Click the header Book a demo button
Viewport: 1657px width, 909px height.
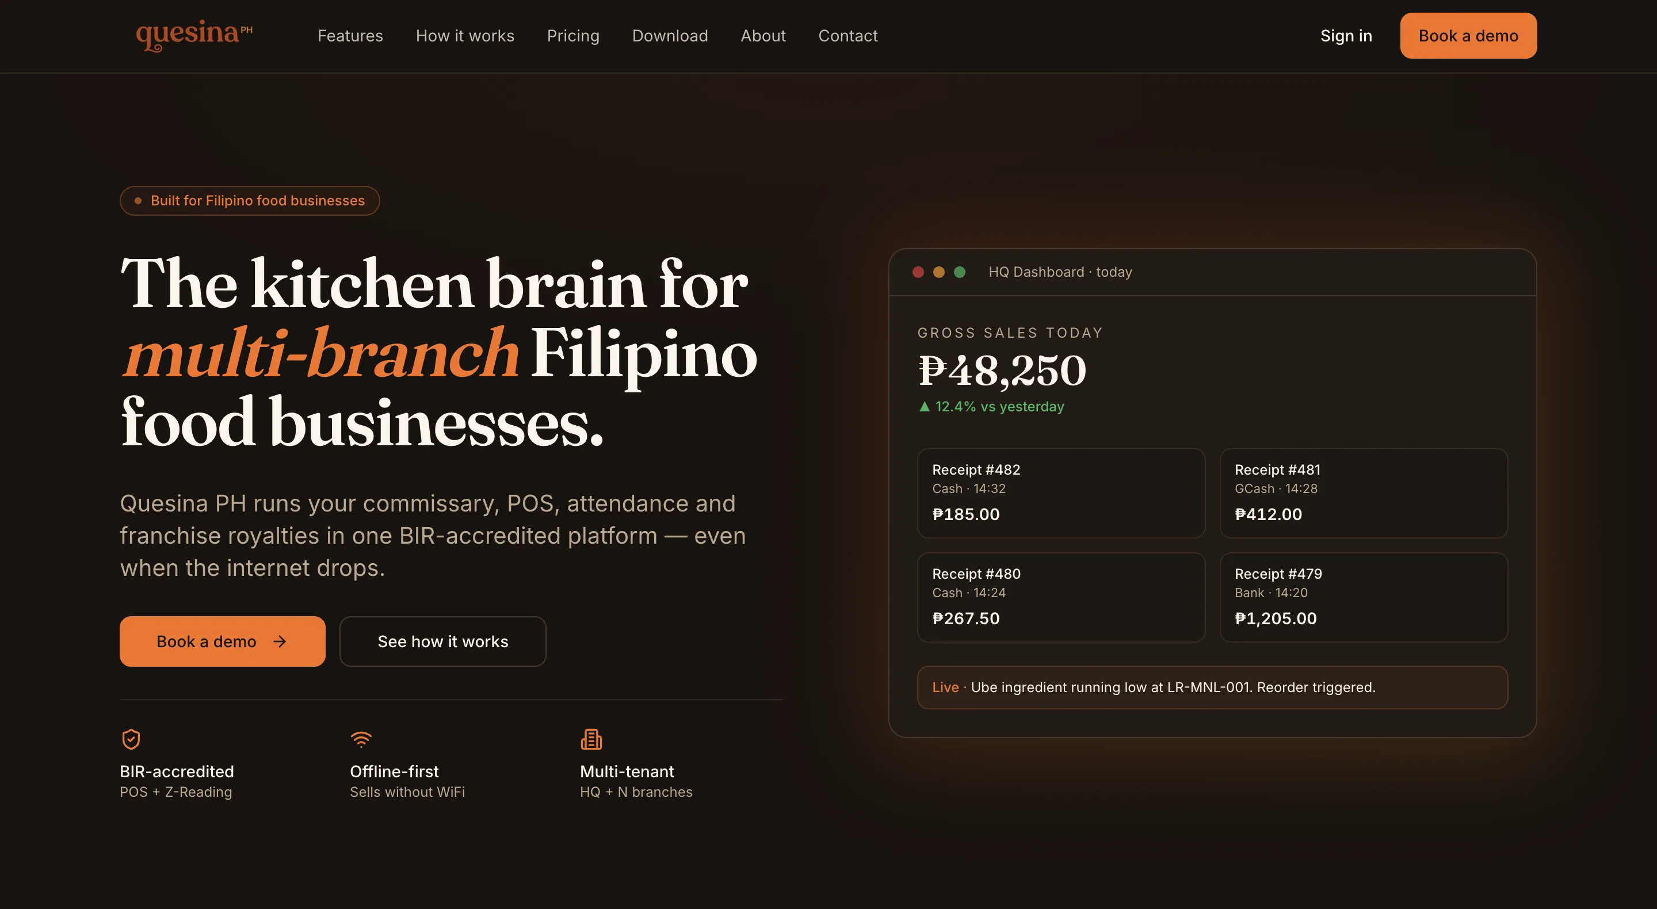[1468, 36]
